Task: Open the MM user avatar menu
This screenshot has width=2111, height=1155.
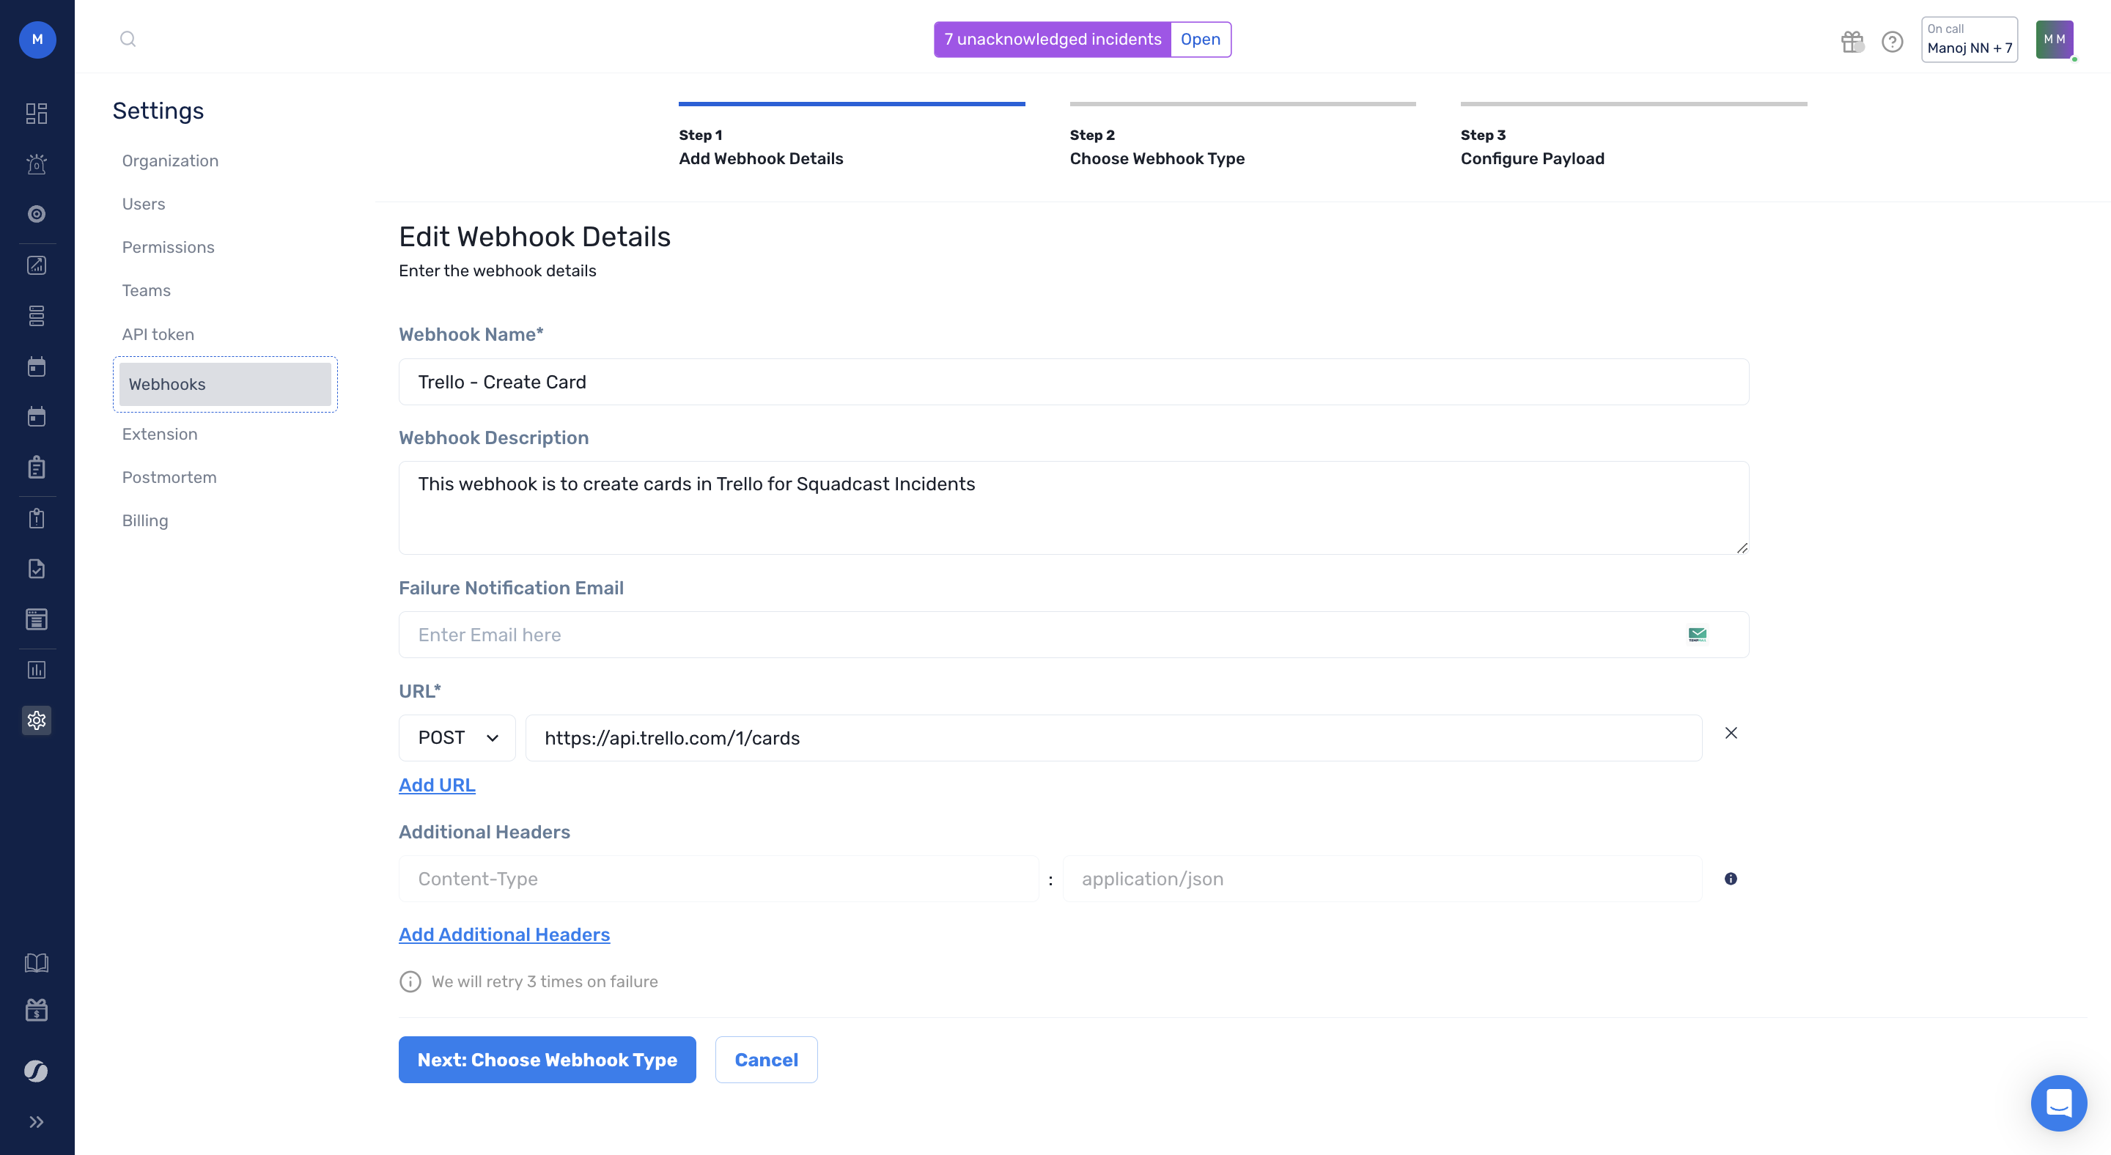Action: [x=2054, y=40]
